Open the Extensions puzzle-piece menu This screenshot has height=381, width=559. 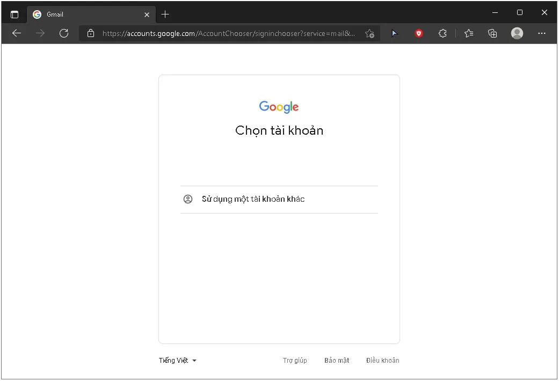tap(442, 33)
